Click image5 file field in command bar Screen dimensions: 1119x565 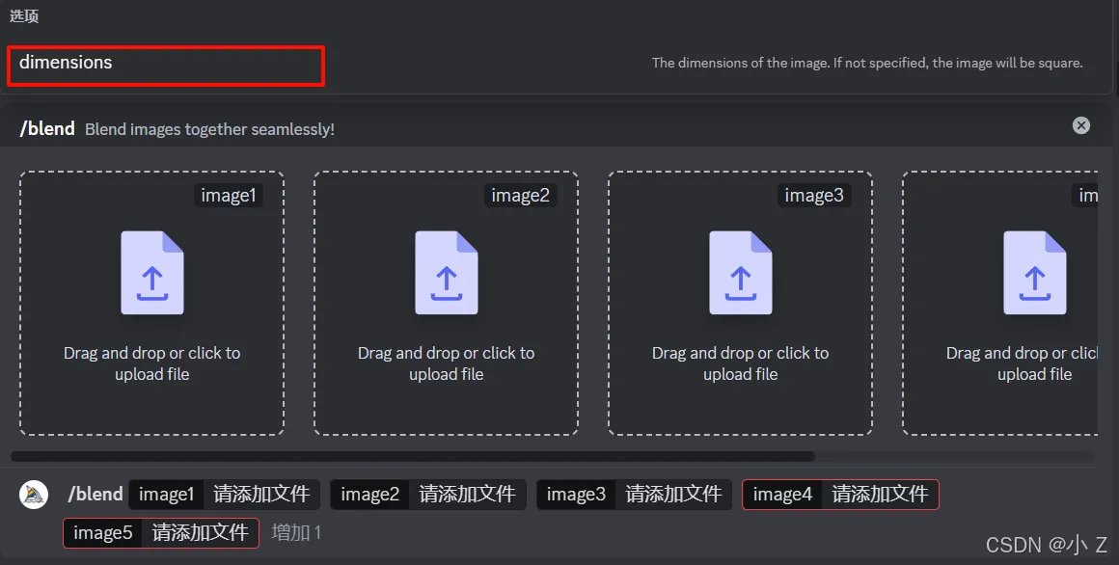200,532
